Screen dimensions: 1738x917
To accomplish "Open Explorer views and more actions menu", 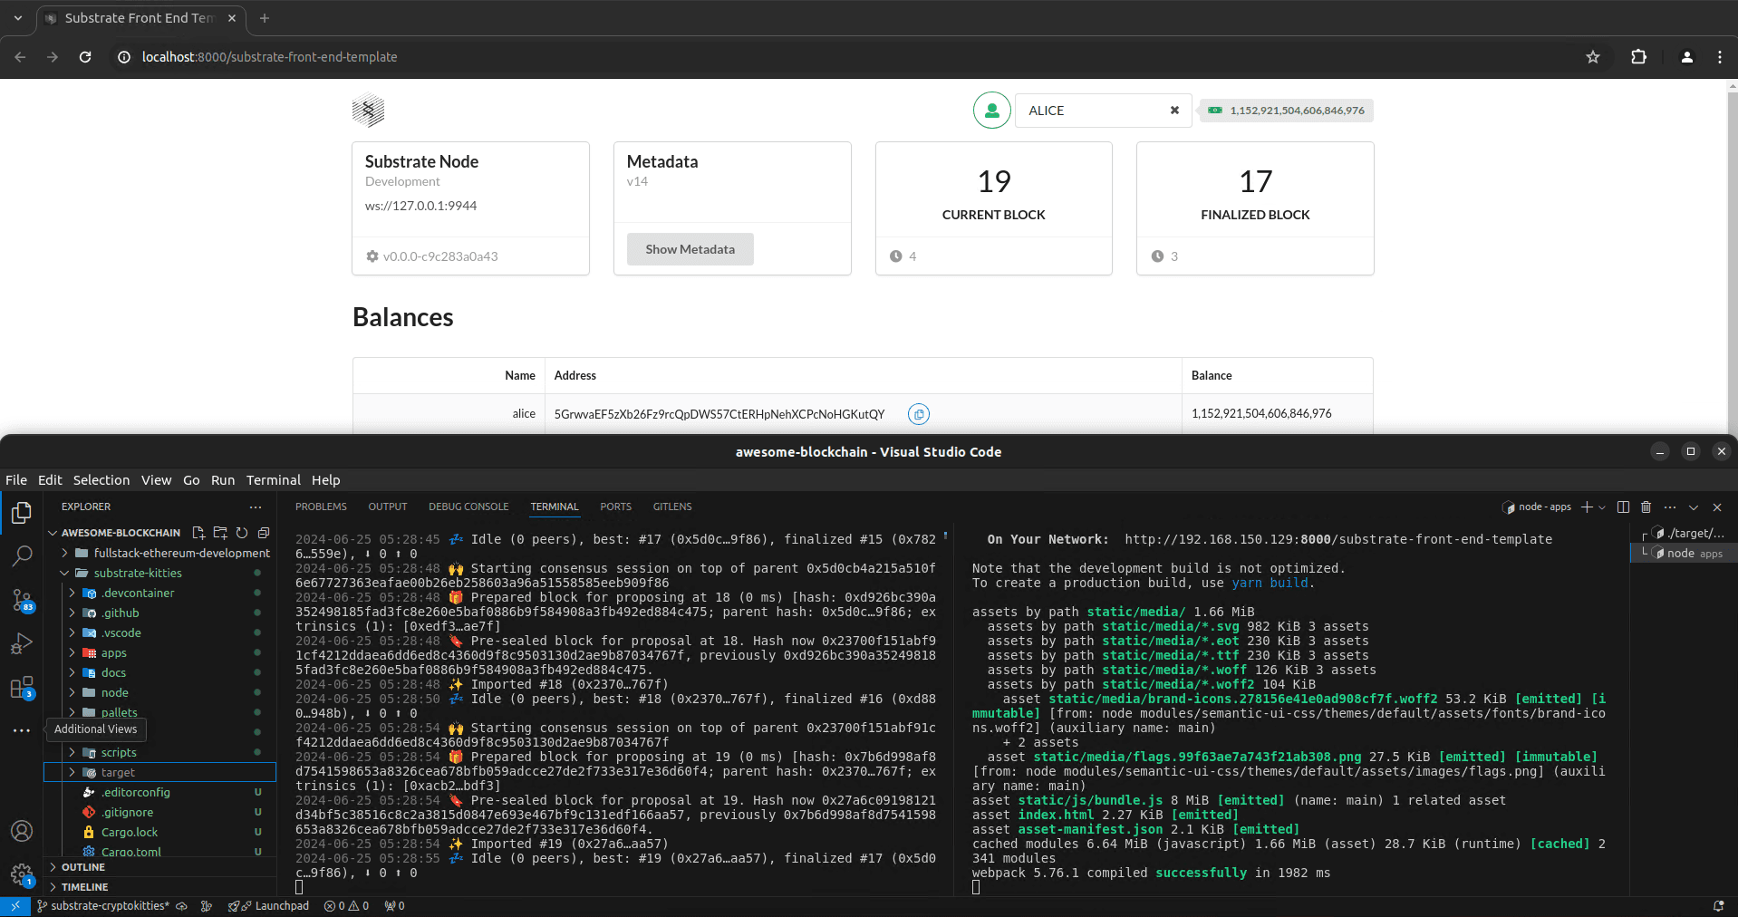I will 256,507.
